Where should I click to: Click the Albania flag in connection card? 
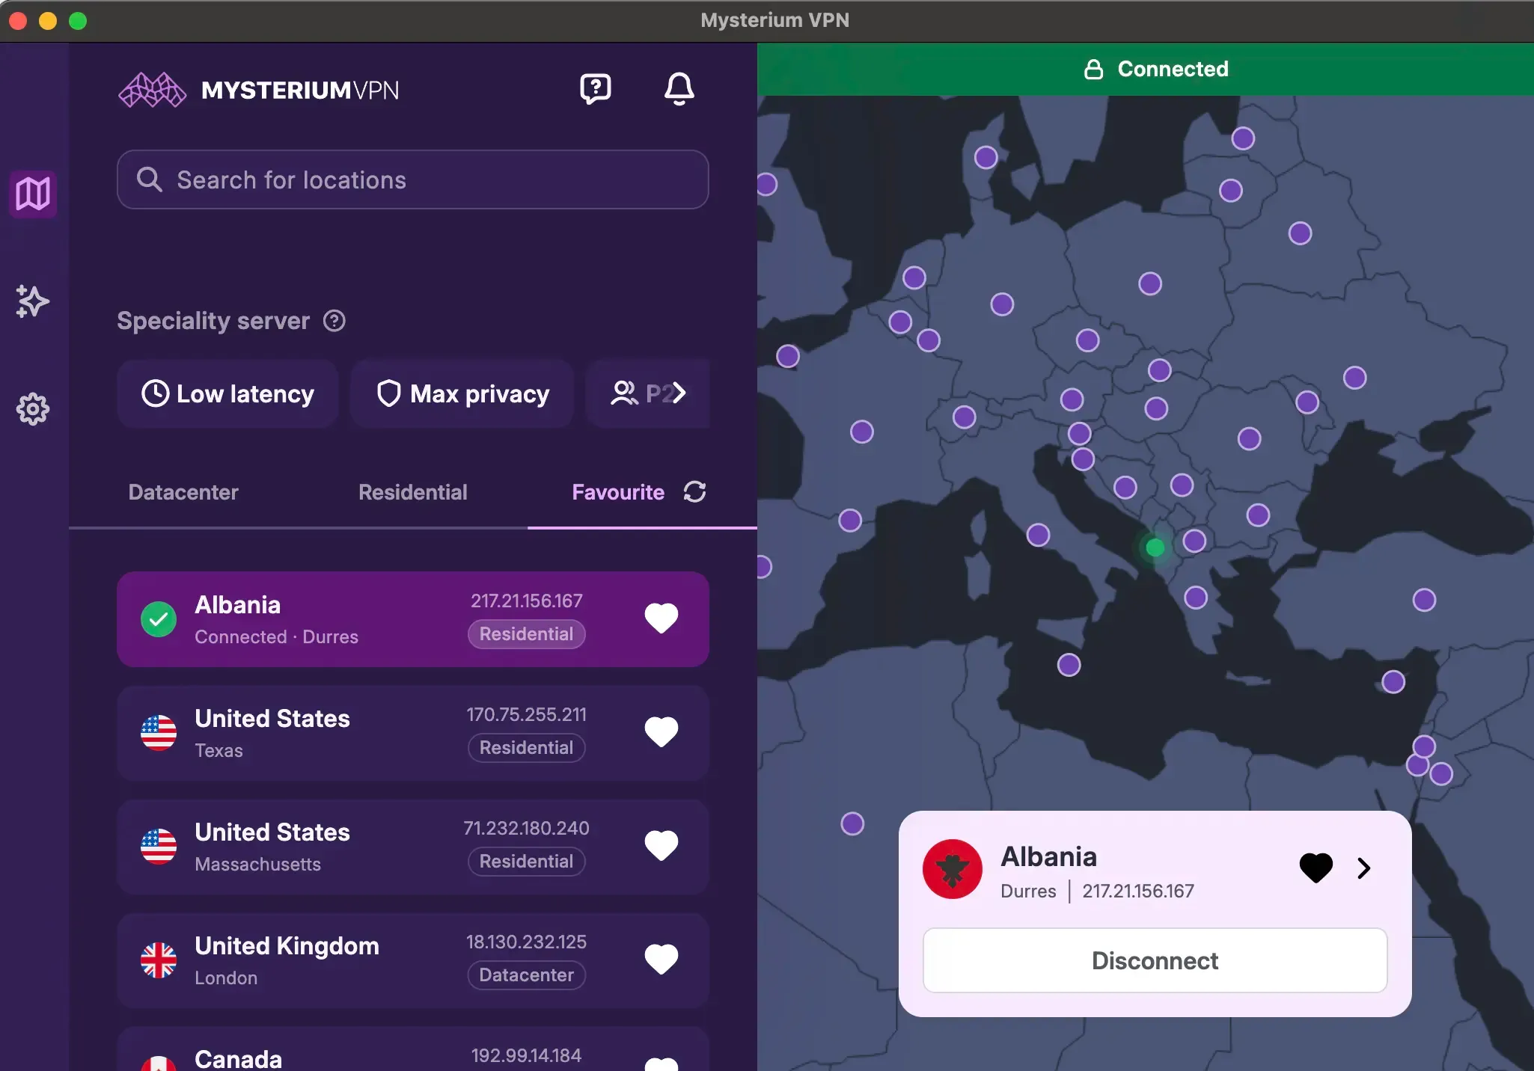coord(953,869)
